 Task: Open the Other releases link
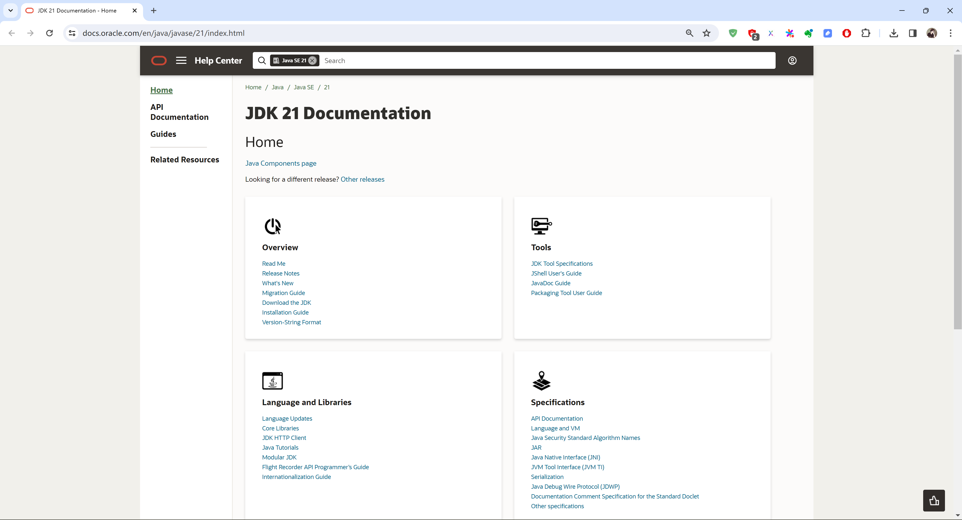(362, 179)
